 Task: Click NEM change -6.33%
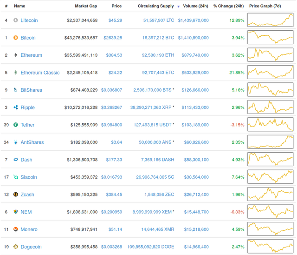[237, 212]
